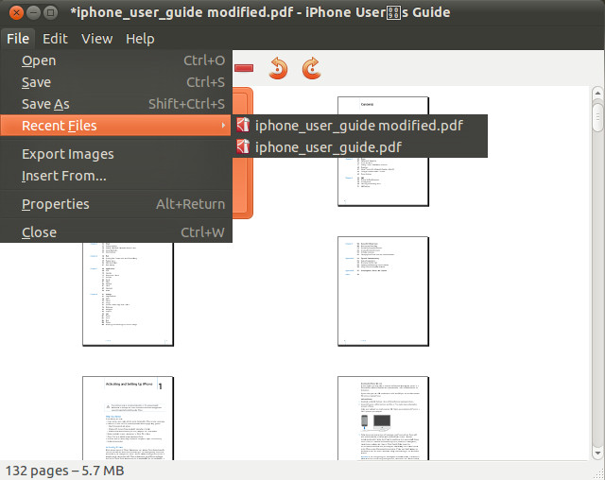The height and width of the screenshot is (480, 605).
Task: Click PDF icon beside iphone_user_guide modified.pdf
Action: point(243,126)
